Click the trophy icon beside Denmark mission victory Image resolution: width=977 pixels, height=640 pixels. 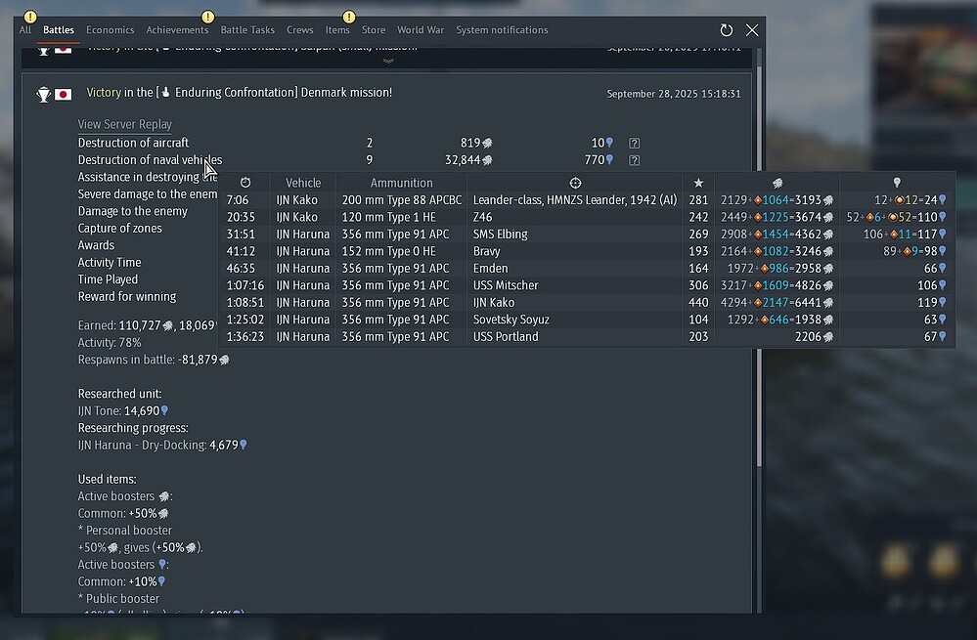44,95
